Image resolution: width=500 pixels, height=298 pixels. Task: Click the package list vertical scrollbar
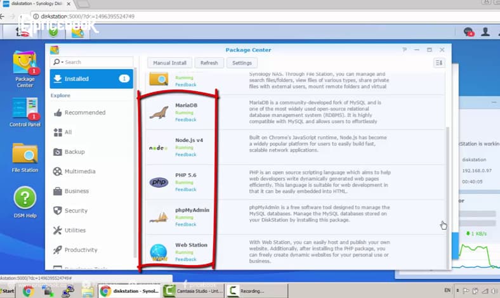tap(447, 198)
